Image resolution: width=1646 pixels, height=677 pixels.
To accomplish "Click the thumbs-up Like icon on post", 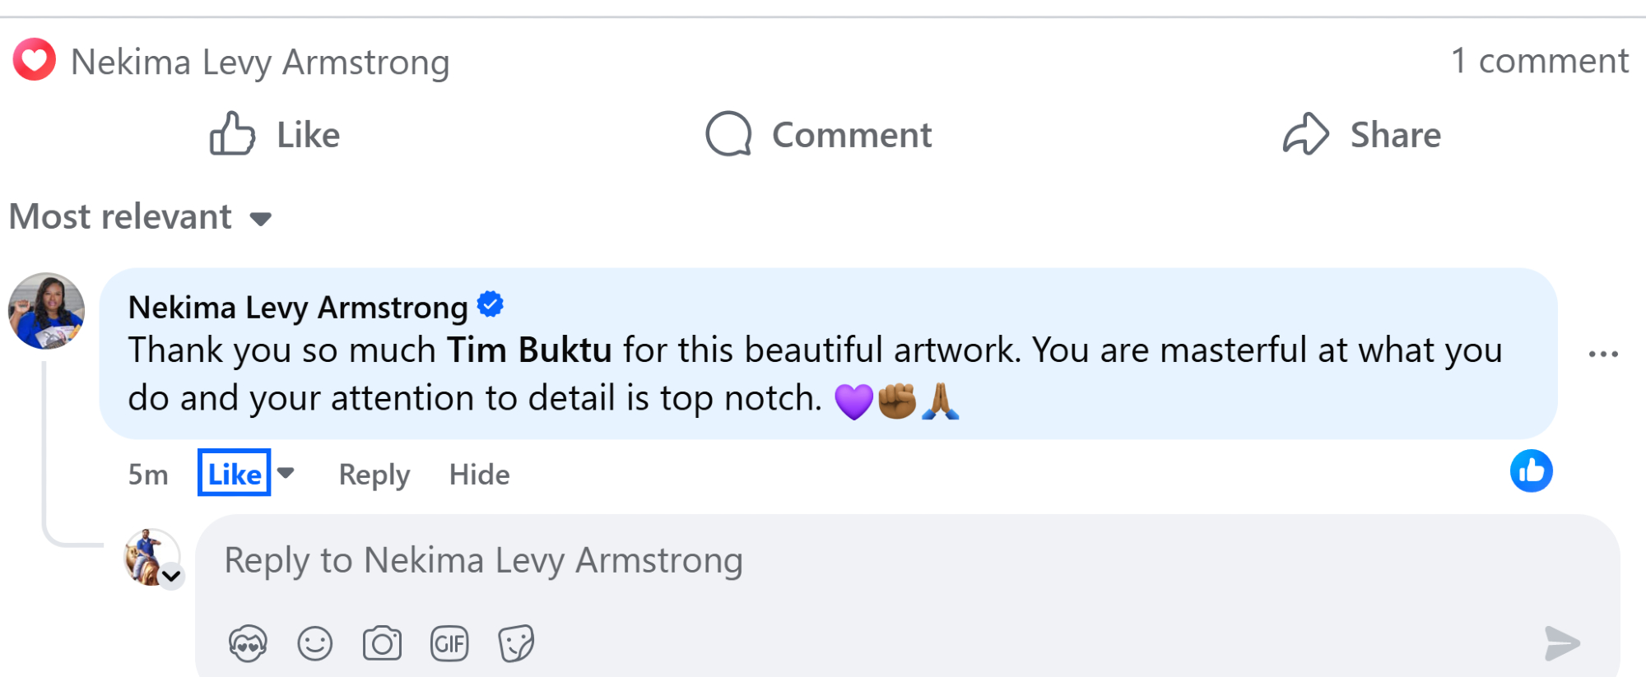I will tap(232, 134).
